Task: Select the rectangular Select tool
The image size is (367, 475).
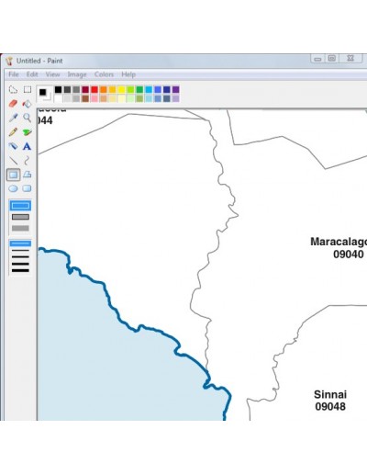Action: (28, 89)
